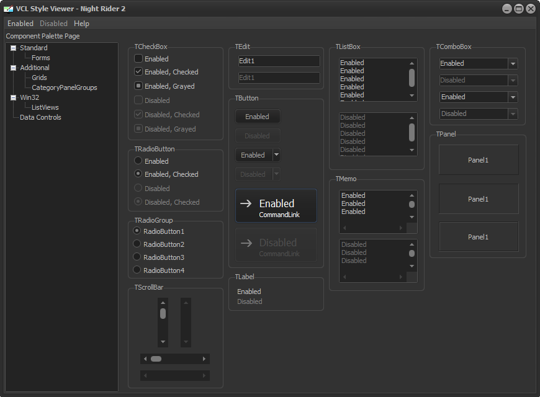Choose RadioButton1 in TRadioGroup

[137, 231]
